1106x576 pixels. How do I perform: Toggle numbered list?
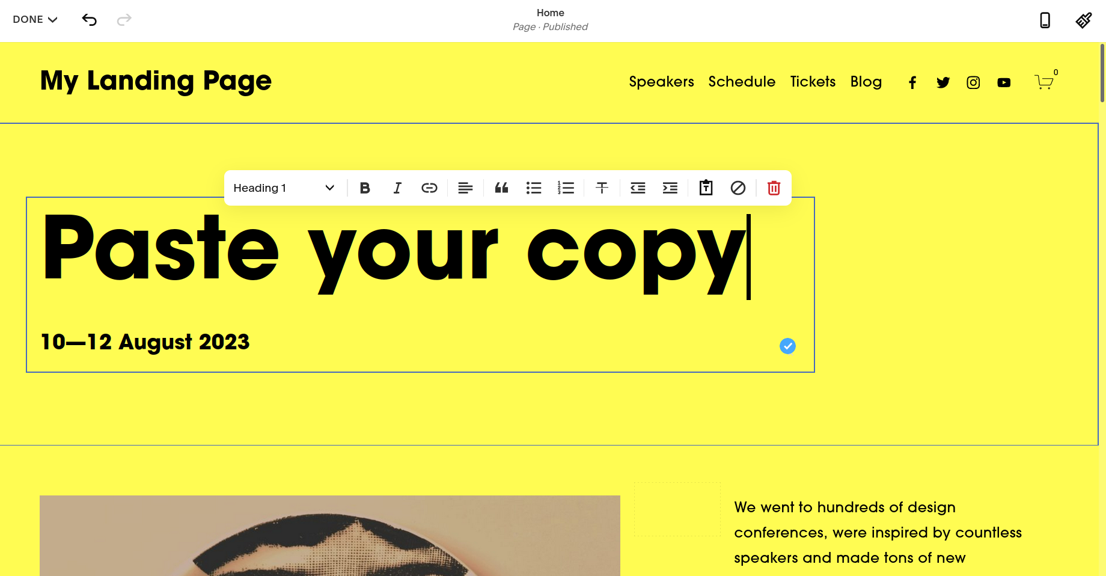[566, 188]
